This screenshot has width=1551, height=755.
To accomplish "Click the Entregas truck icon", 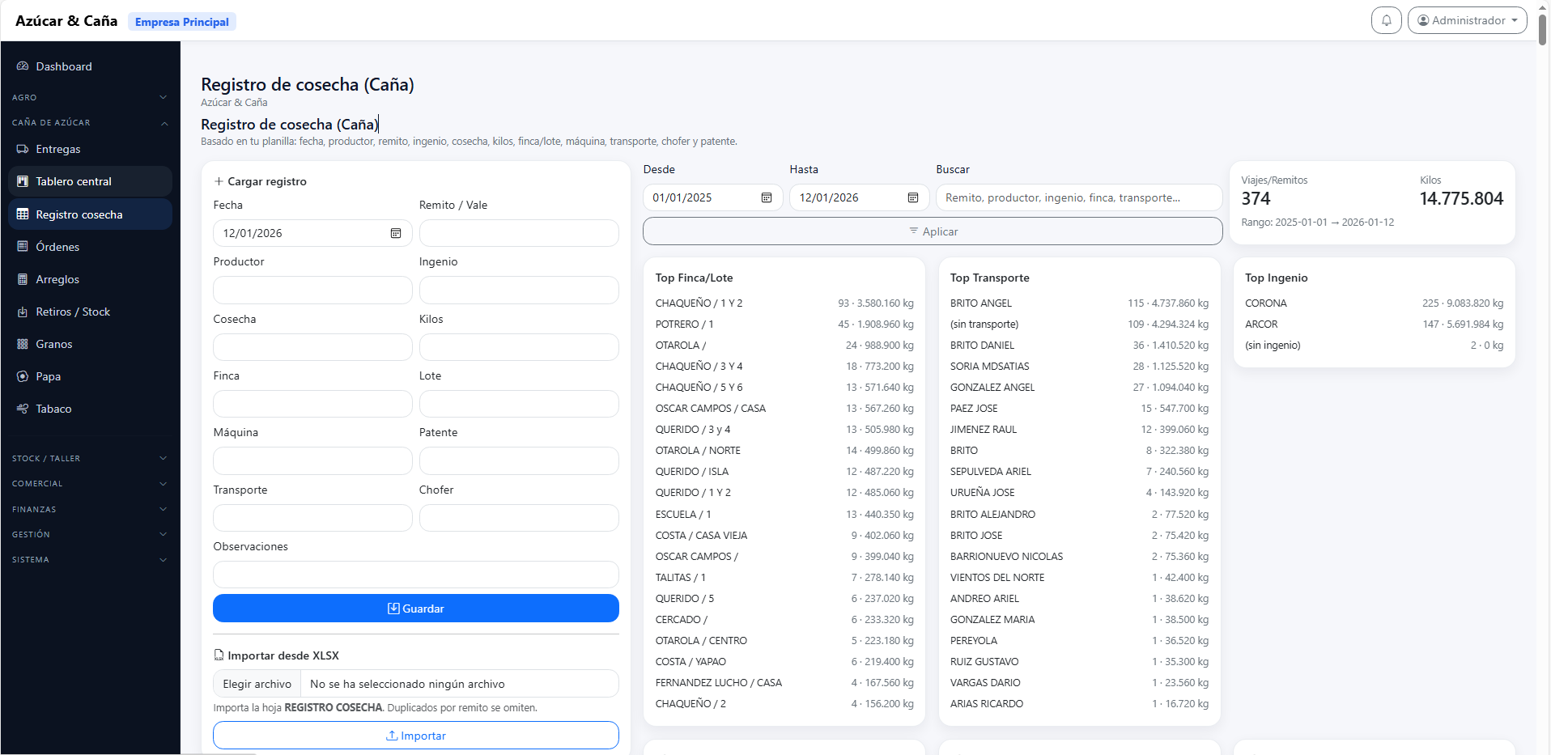I will (23, 149).
